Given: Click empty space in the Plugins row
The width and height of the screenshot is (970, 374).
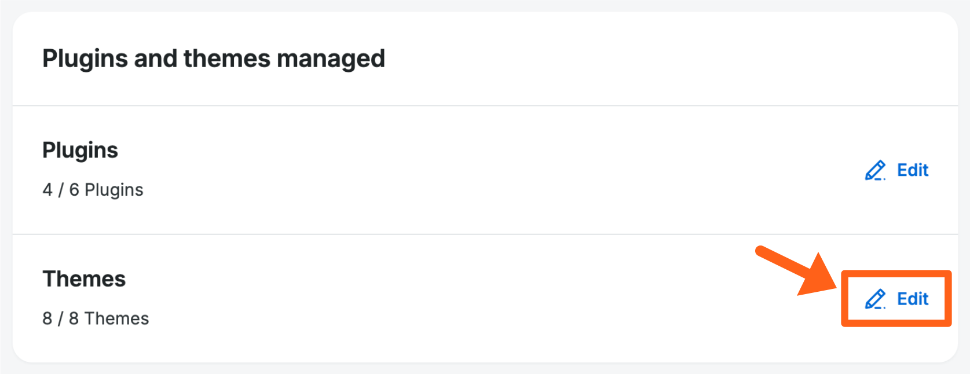Looking at the screenshot, I should pos(463,170).
